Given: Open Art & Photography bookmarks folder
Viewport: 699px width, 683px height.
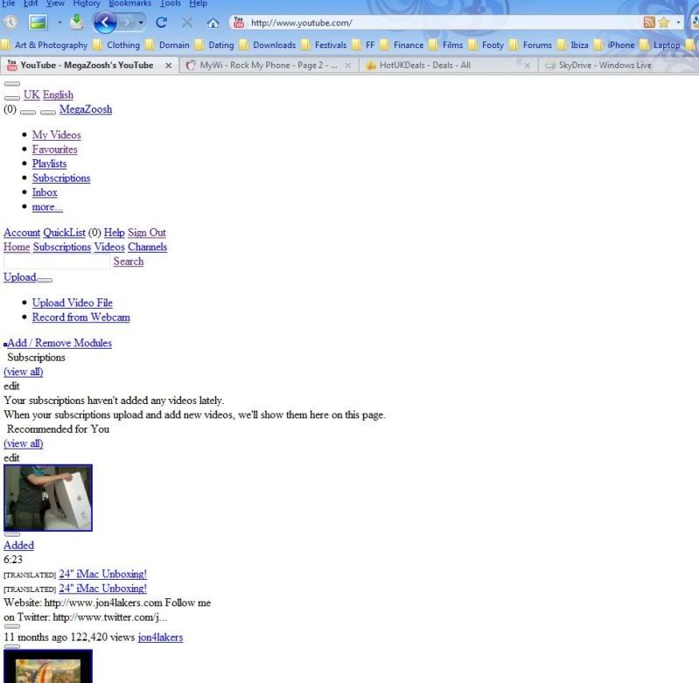Looking at the screenshot, I should 45,45.
